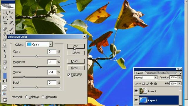This screenshot has height=106, width=188.
Task: Click the Black slider handle
Action: [x=37, y=87]
